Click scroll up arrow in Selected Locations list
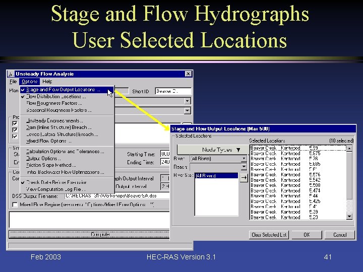This screenshot has height=272, width=363. [349, 148]
